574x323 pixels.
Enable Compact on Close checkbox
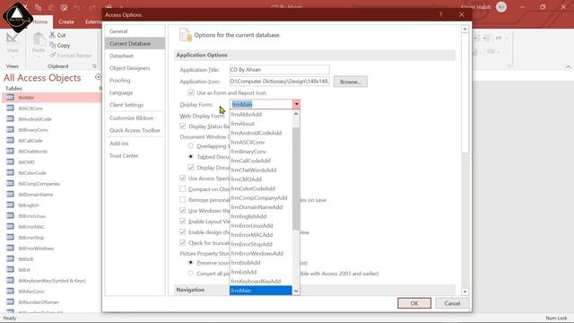coord(183,189)
